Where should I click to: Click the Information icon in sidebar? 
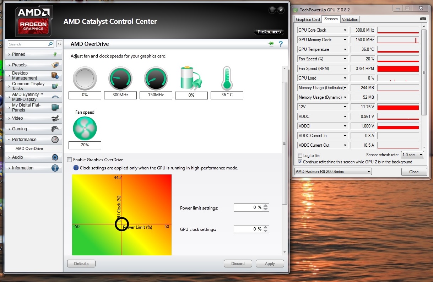click(x=55, y=168)
